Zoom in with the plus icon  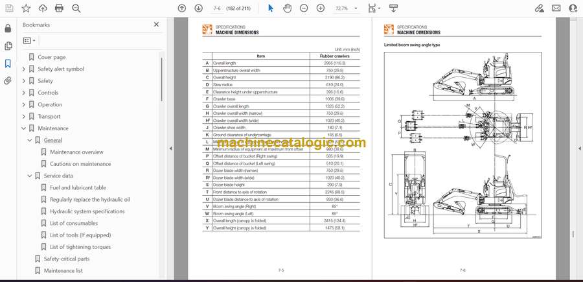pyautogui.click(x=321, y=8)
